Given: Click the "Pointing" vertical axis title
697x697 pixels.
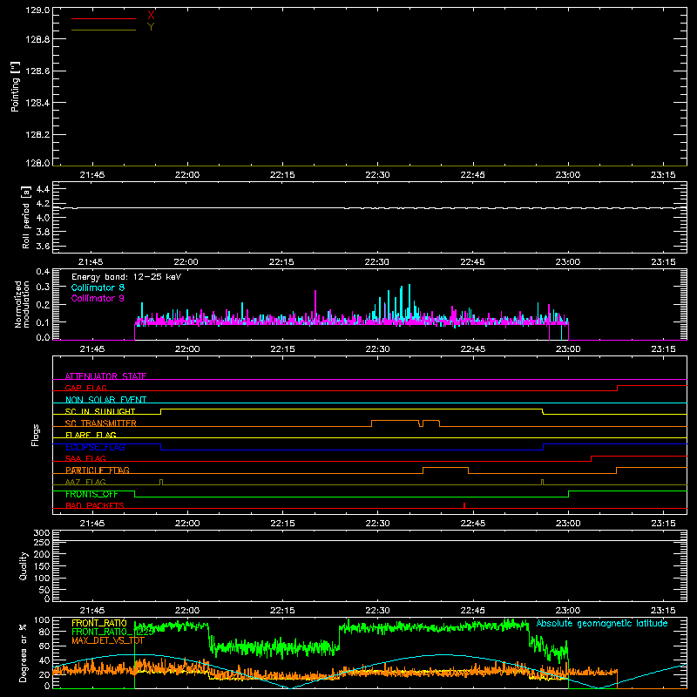Looking at the screenshot, I should 16,86.
